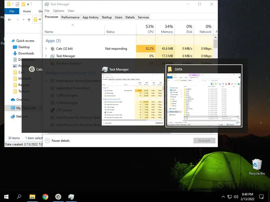Click the End task button

click(204, 141)
